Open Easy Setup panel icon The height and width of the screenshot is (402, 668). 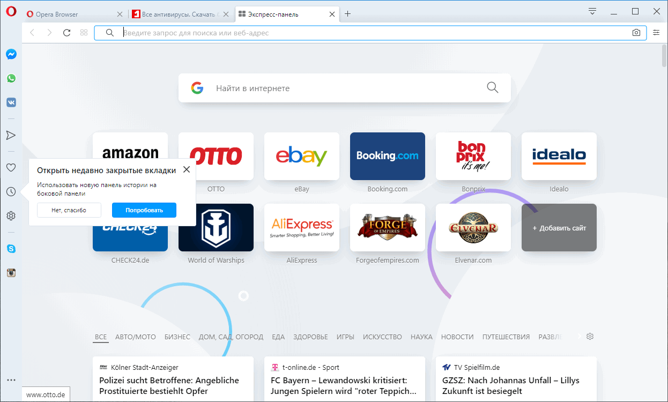(x=656, y=33)
